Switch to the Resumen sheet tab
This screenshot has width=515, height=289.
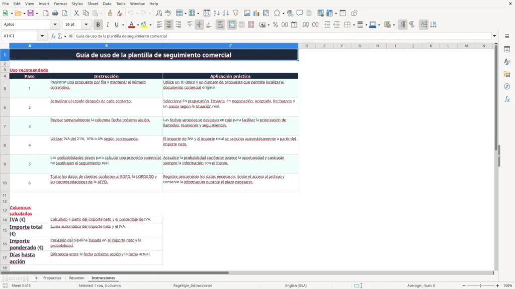pyautogui.click(x=76, y=278)
